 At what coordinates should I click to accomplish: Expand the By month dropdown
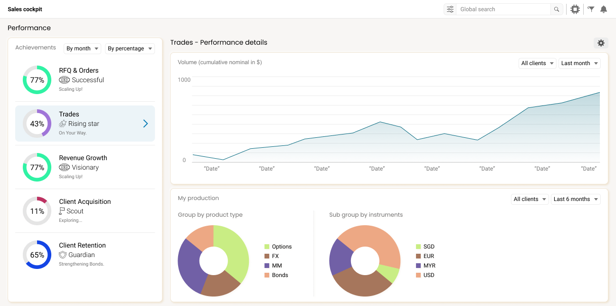(x=82, y=48)
